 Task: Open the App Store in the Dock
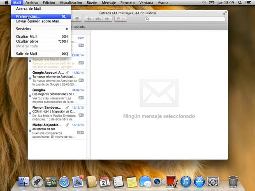[199, 182]
